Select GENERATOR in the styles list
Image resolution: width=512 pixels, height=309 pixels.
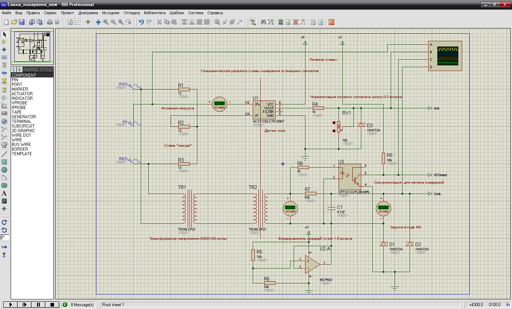(24, 117)
